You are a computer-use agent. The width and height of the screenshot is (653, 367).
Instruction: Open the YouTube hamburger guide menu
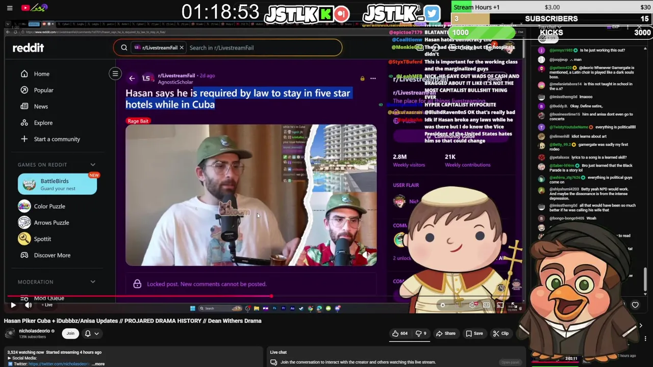pyautogui.click(x=10, y=8)
